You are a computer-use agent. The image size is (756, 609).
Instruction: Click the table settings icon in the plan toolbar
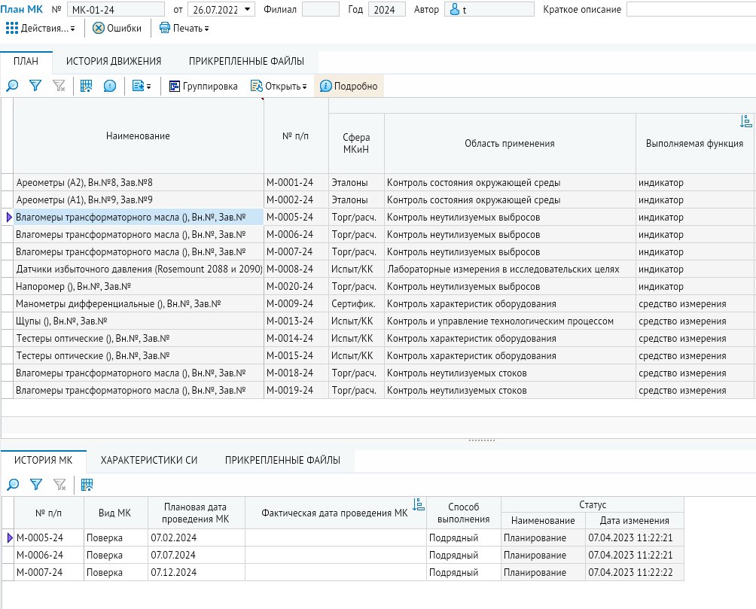tap(87, 87)
